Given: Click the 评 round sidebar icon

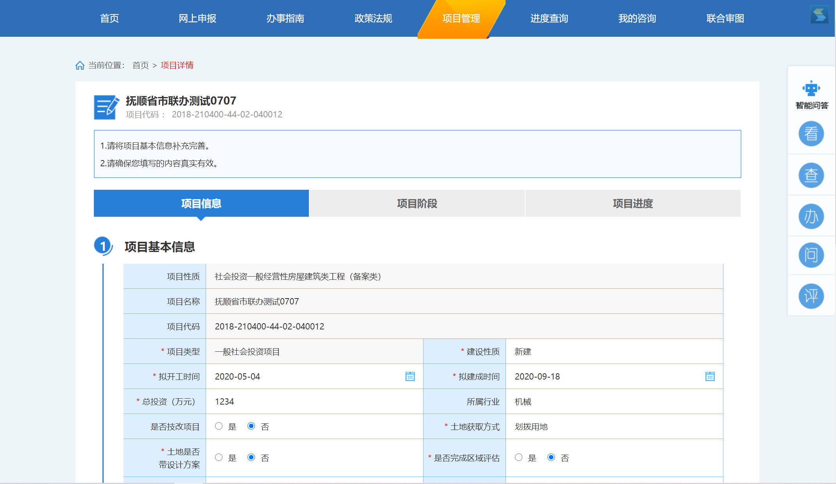Looking at the screenshot, I should 811,296.
